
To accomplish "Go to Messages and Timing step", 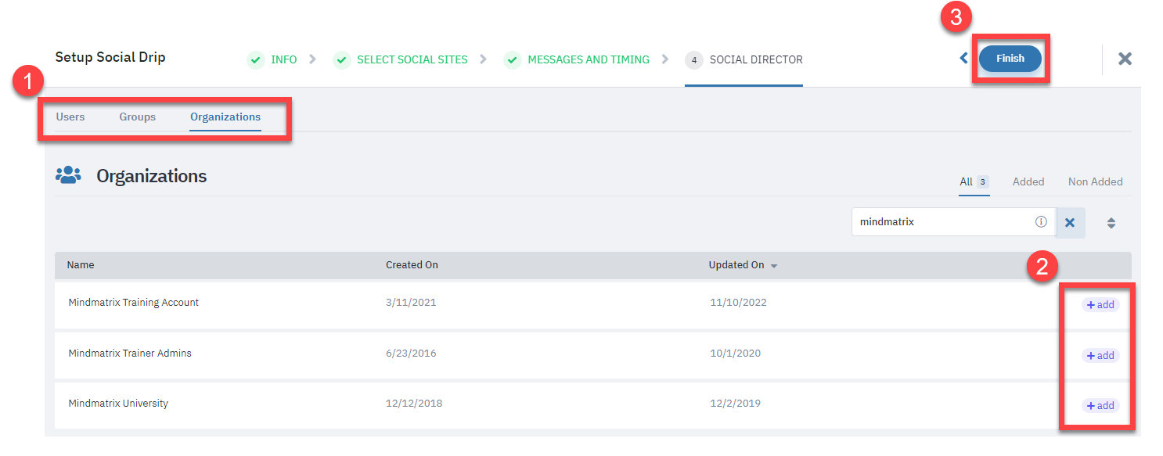I will [x=588, y=59].
